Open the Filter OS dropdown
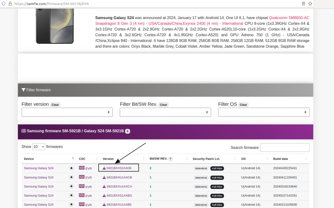Image resolution: width=334 pixels, height=208 pixels. pos(264,112)
